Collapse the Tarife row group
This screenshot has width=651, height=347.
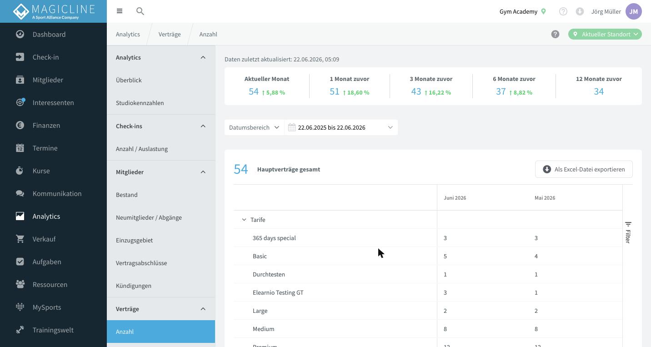click(x=244, y=220)
